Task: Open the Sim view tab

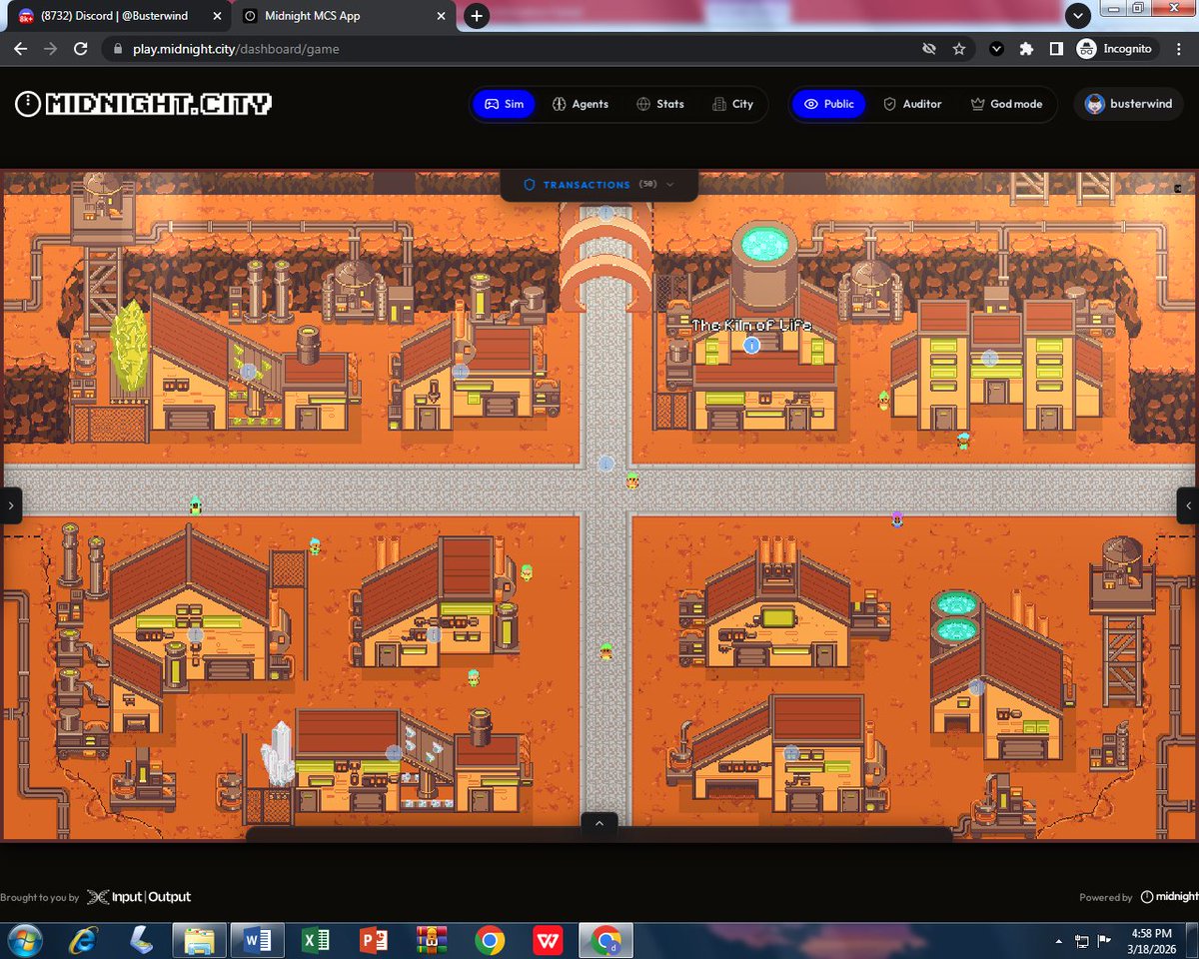Action: (504, 104)
